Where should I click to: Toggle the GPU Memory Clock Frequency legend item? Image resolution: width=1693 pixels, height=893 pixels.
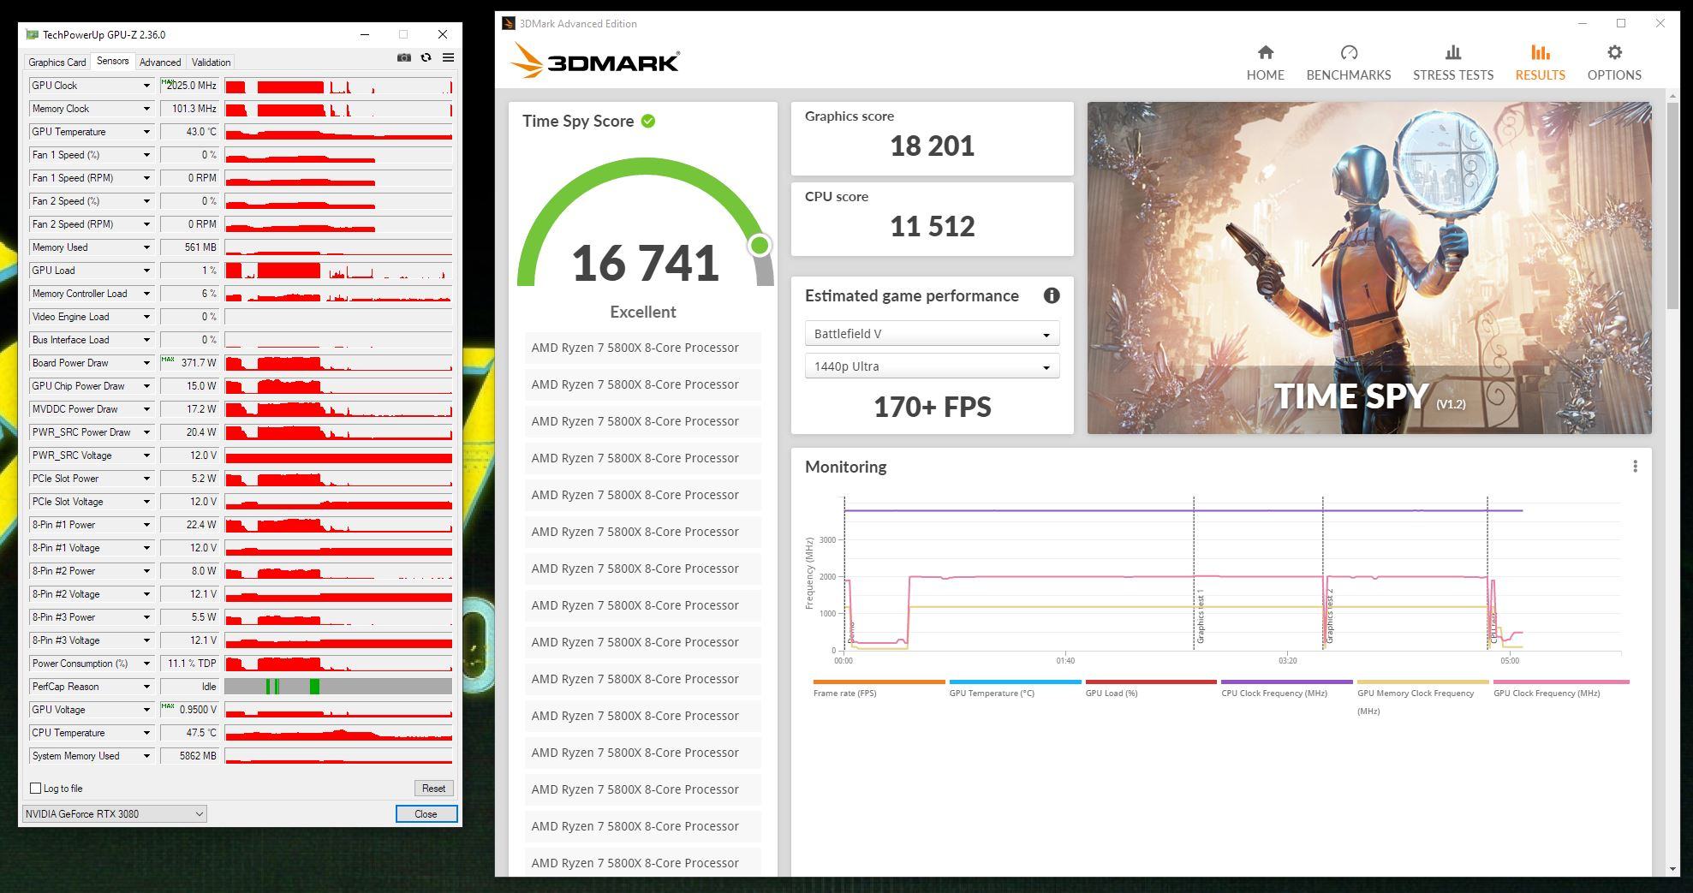click(x=1422, y=698)
